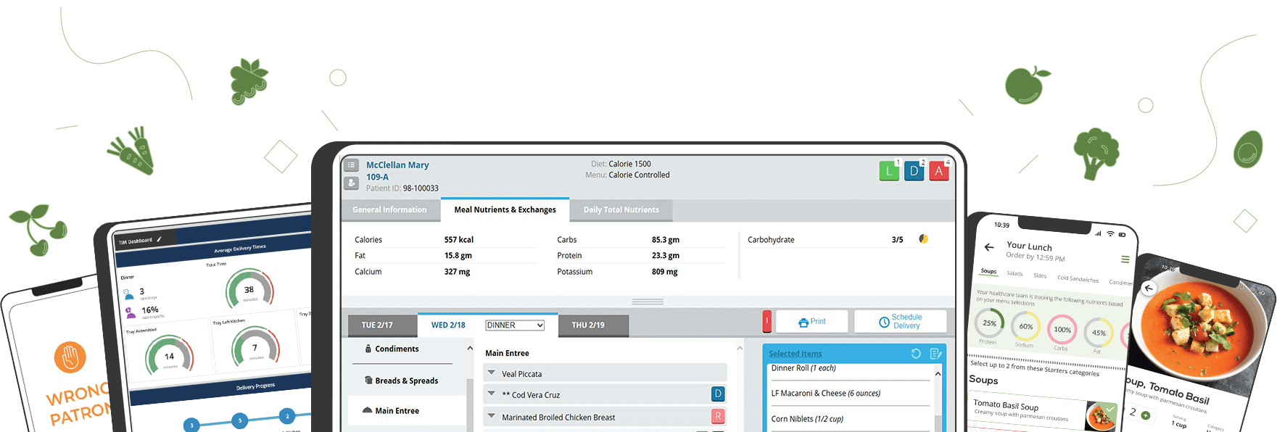Open the General Information tab
1277x432 pixels.
[390, 210]
